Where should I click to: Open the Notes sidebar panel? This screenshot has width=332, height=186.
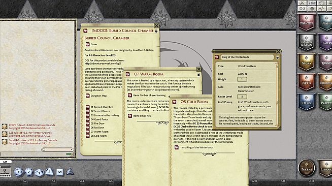tap(325, 22)
